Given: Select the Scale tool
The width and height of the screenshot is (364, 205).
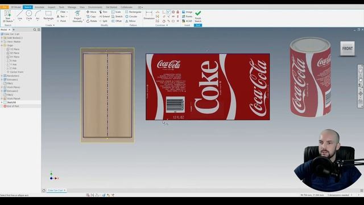Looking at the screenshot, I should pyautogui.click(x=116, y=12).
